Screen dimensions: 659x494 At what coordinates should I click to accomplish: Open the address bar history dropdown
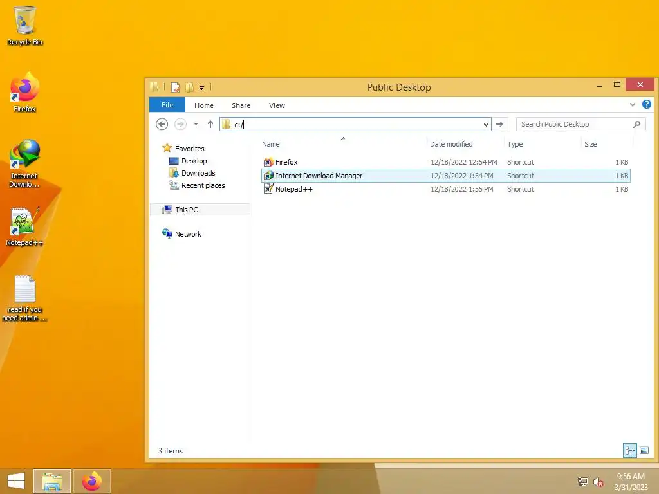pos(487,124)
